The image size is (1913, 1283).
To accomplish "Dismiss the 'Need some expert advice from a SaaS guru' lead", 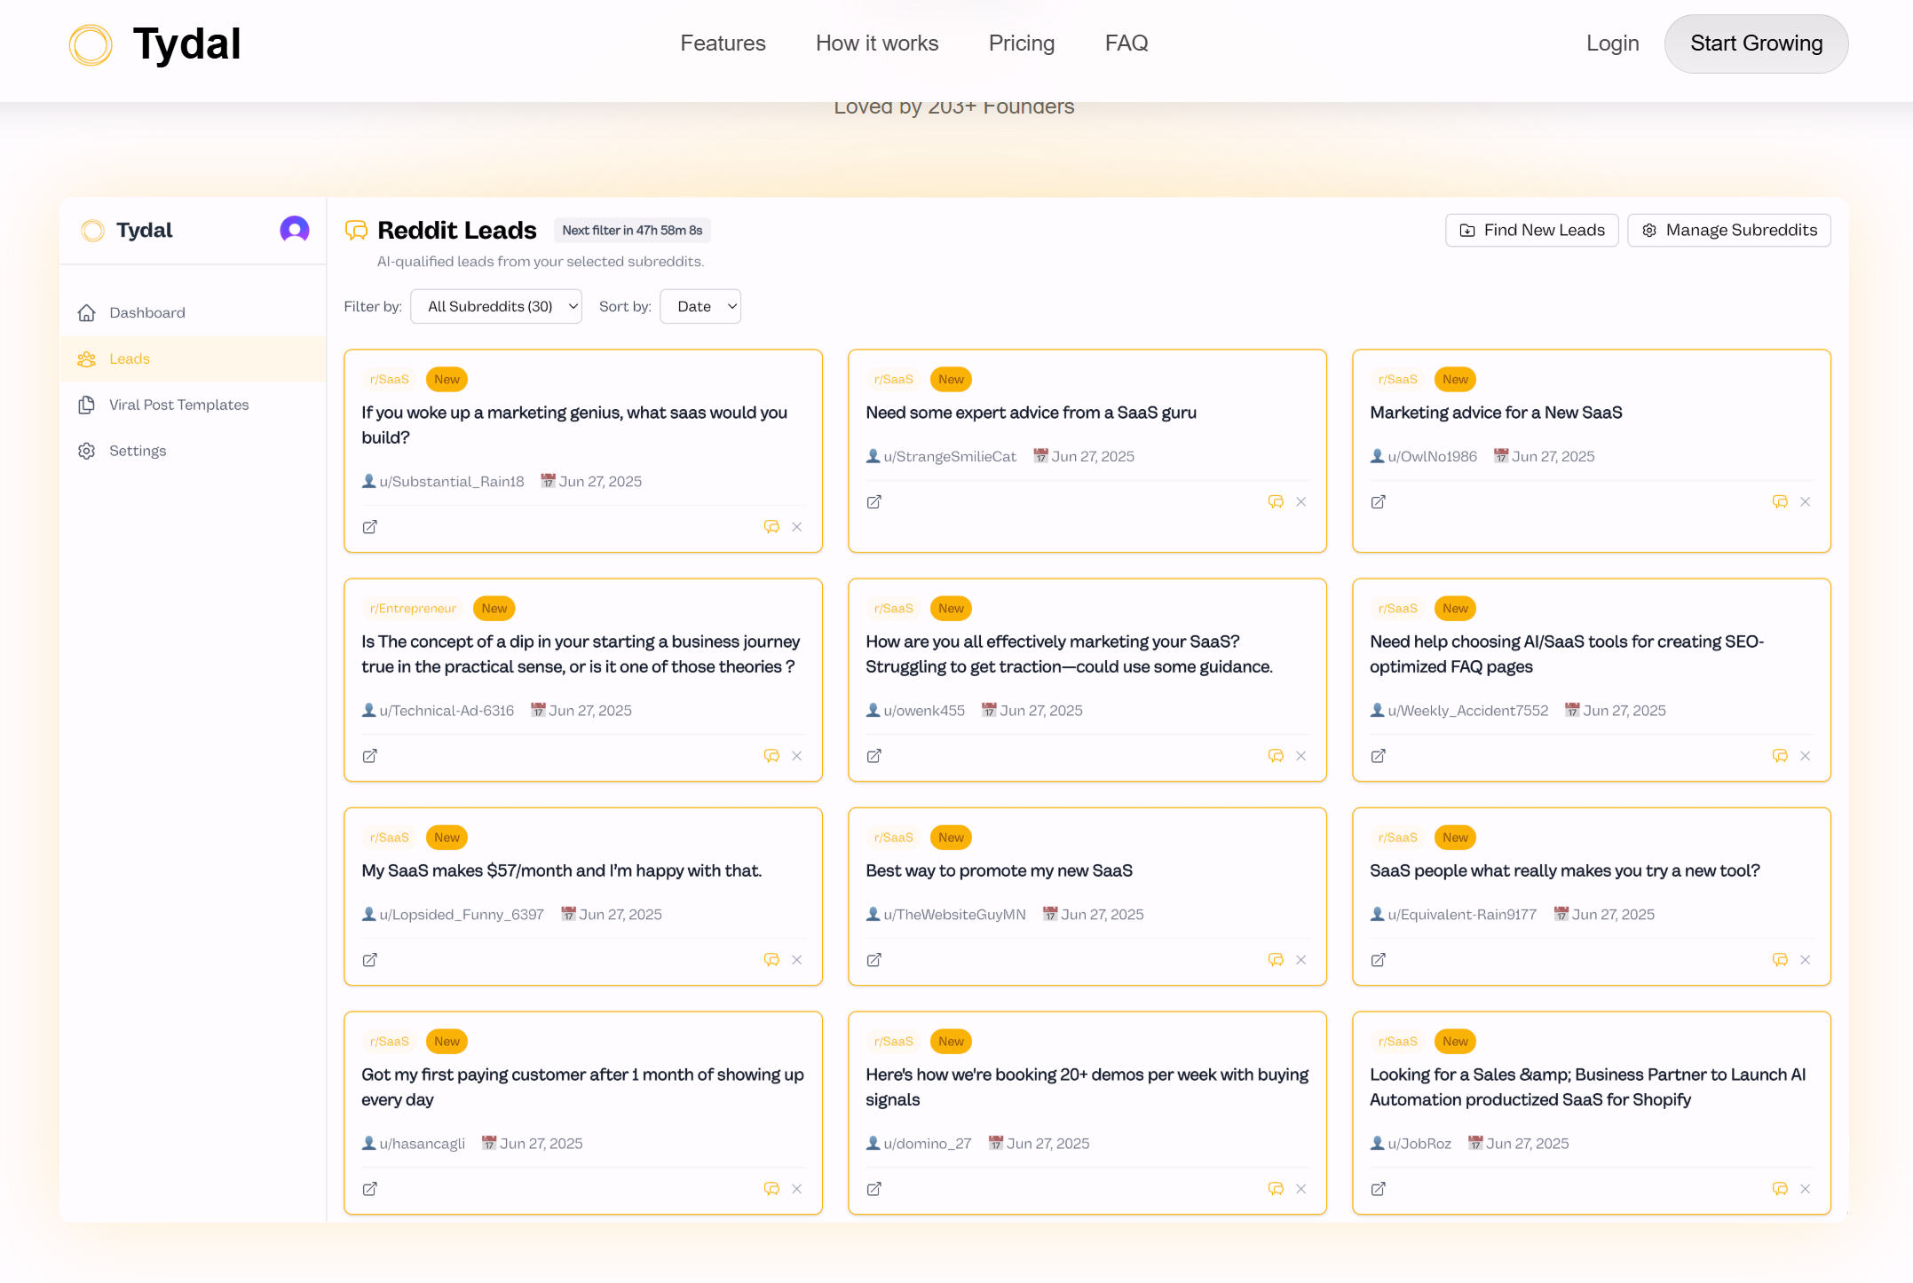I will click(x=1301, y=502).
